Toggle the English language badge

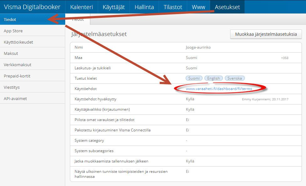[213, 78]
